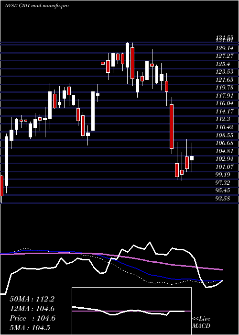The height and width of the screenshot is (335, 239).
Task: Click the tallest white candle at the chart peak
Action: point(128,55)
